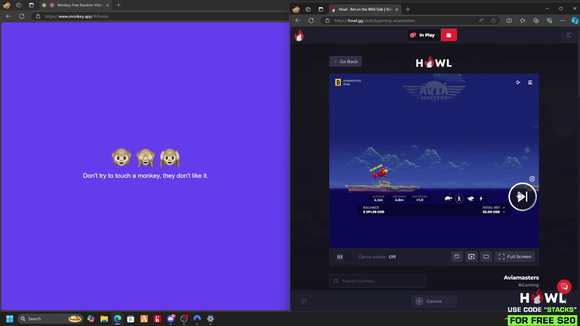Click the Search Games input field

coord(377,281)
